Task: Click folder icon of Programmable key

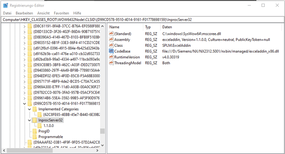Action: [34, 137]
